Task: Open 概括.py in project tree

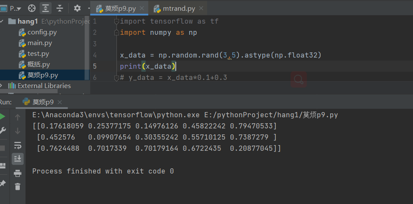Action: (39, 64)
